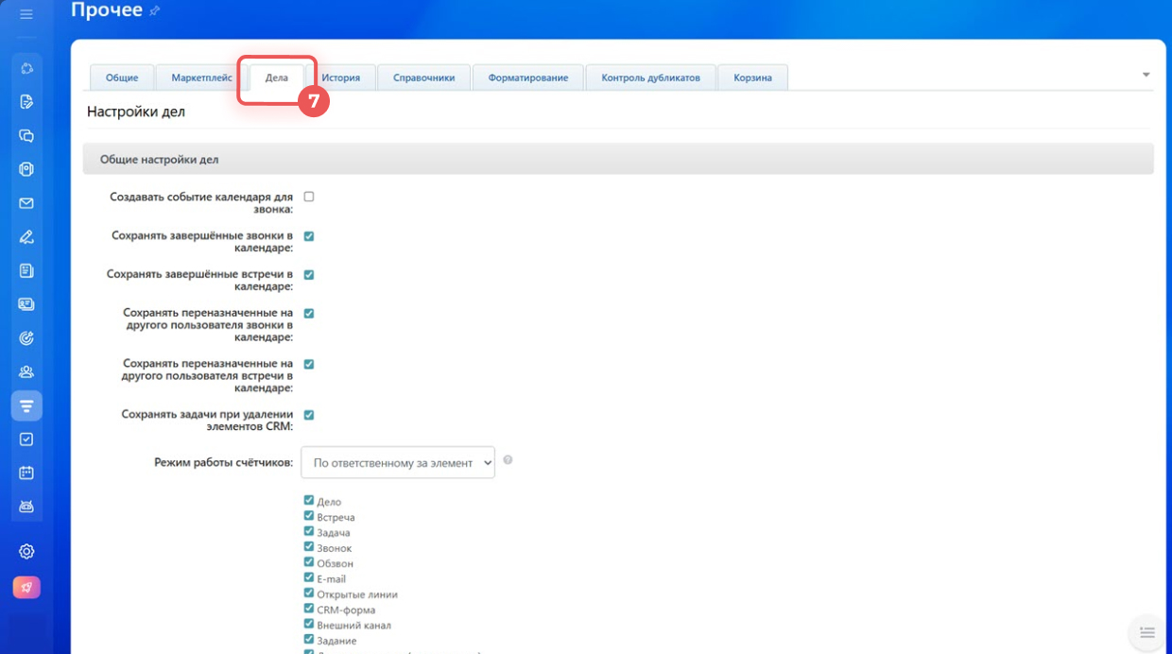Switch to the Контроль дубликатов tab

pyautogui.click(x=650, y=77)
